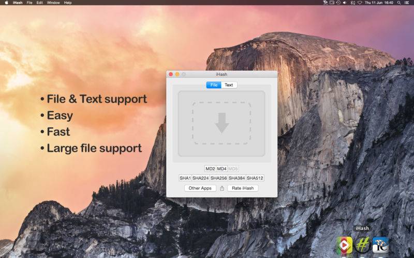The height and width of the screenshot is (258, 414).
Task: Launch the colorful play-button app in dock
Action: tap(345, 245)
